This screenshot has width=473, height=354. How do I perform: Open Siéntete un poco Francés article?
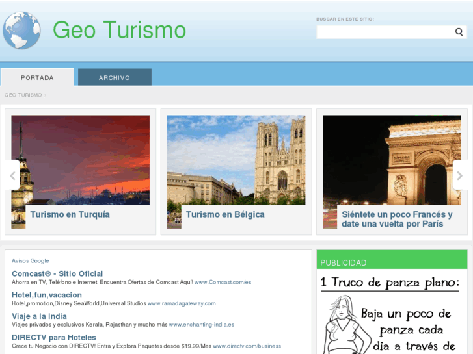pyautogui.click(x=397, y=219)
